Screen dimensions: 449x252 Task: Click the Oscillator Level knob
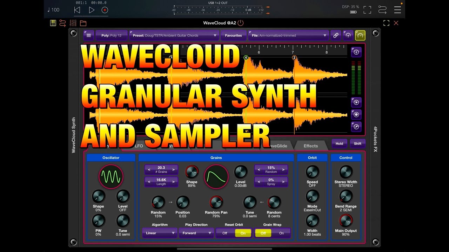point(123,197)
